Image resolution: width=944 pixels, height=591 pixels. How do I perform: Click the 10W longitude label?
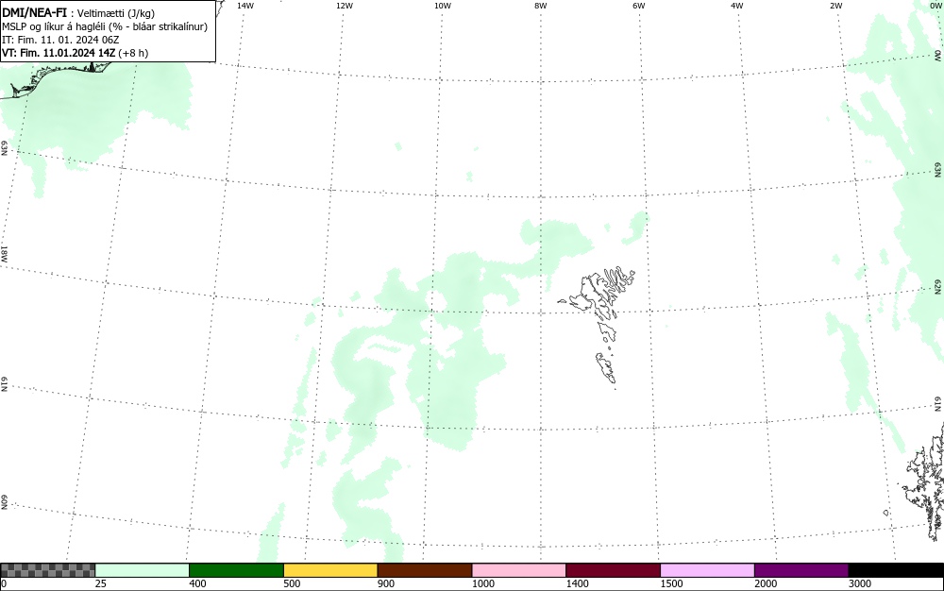[443, 6]
